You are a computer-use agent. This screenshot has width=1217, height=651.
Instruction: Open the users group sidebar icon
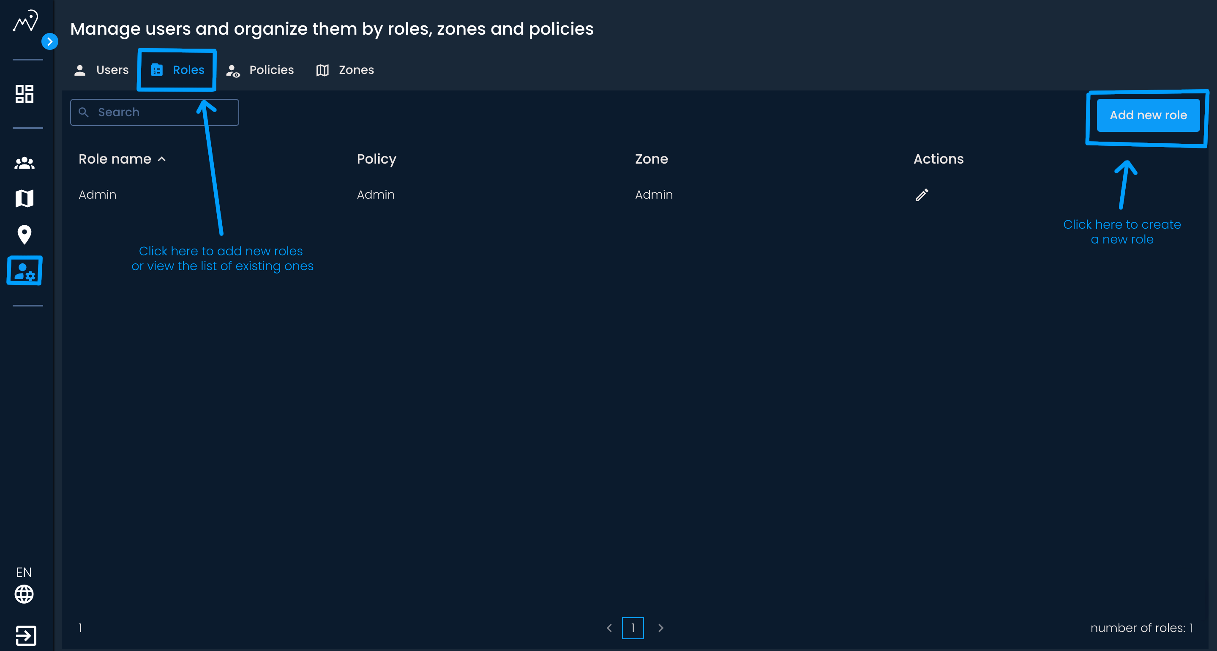(x=25, y=163)
